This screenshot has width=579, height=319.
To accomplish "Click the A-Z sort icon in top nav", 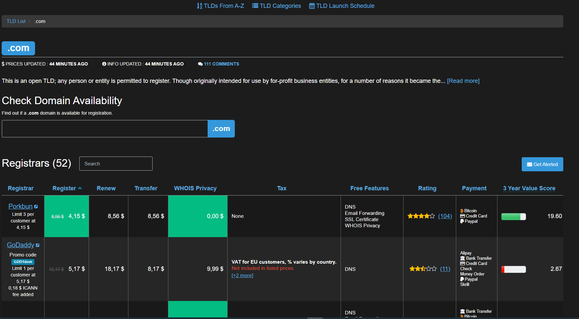I will (x=199, y=6).
